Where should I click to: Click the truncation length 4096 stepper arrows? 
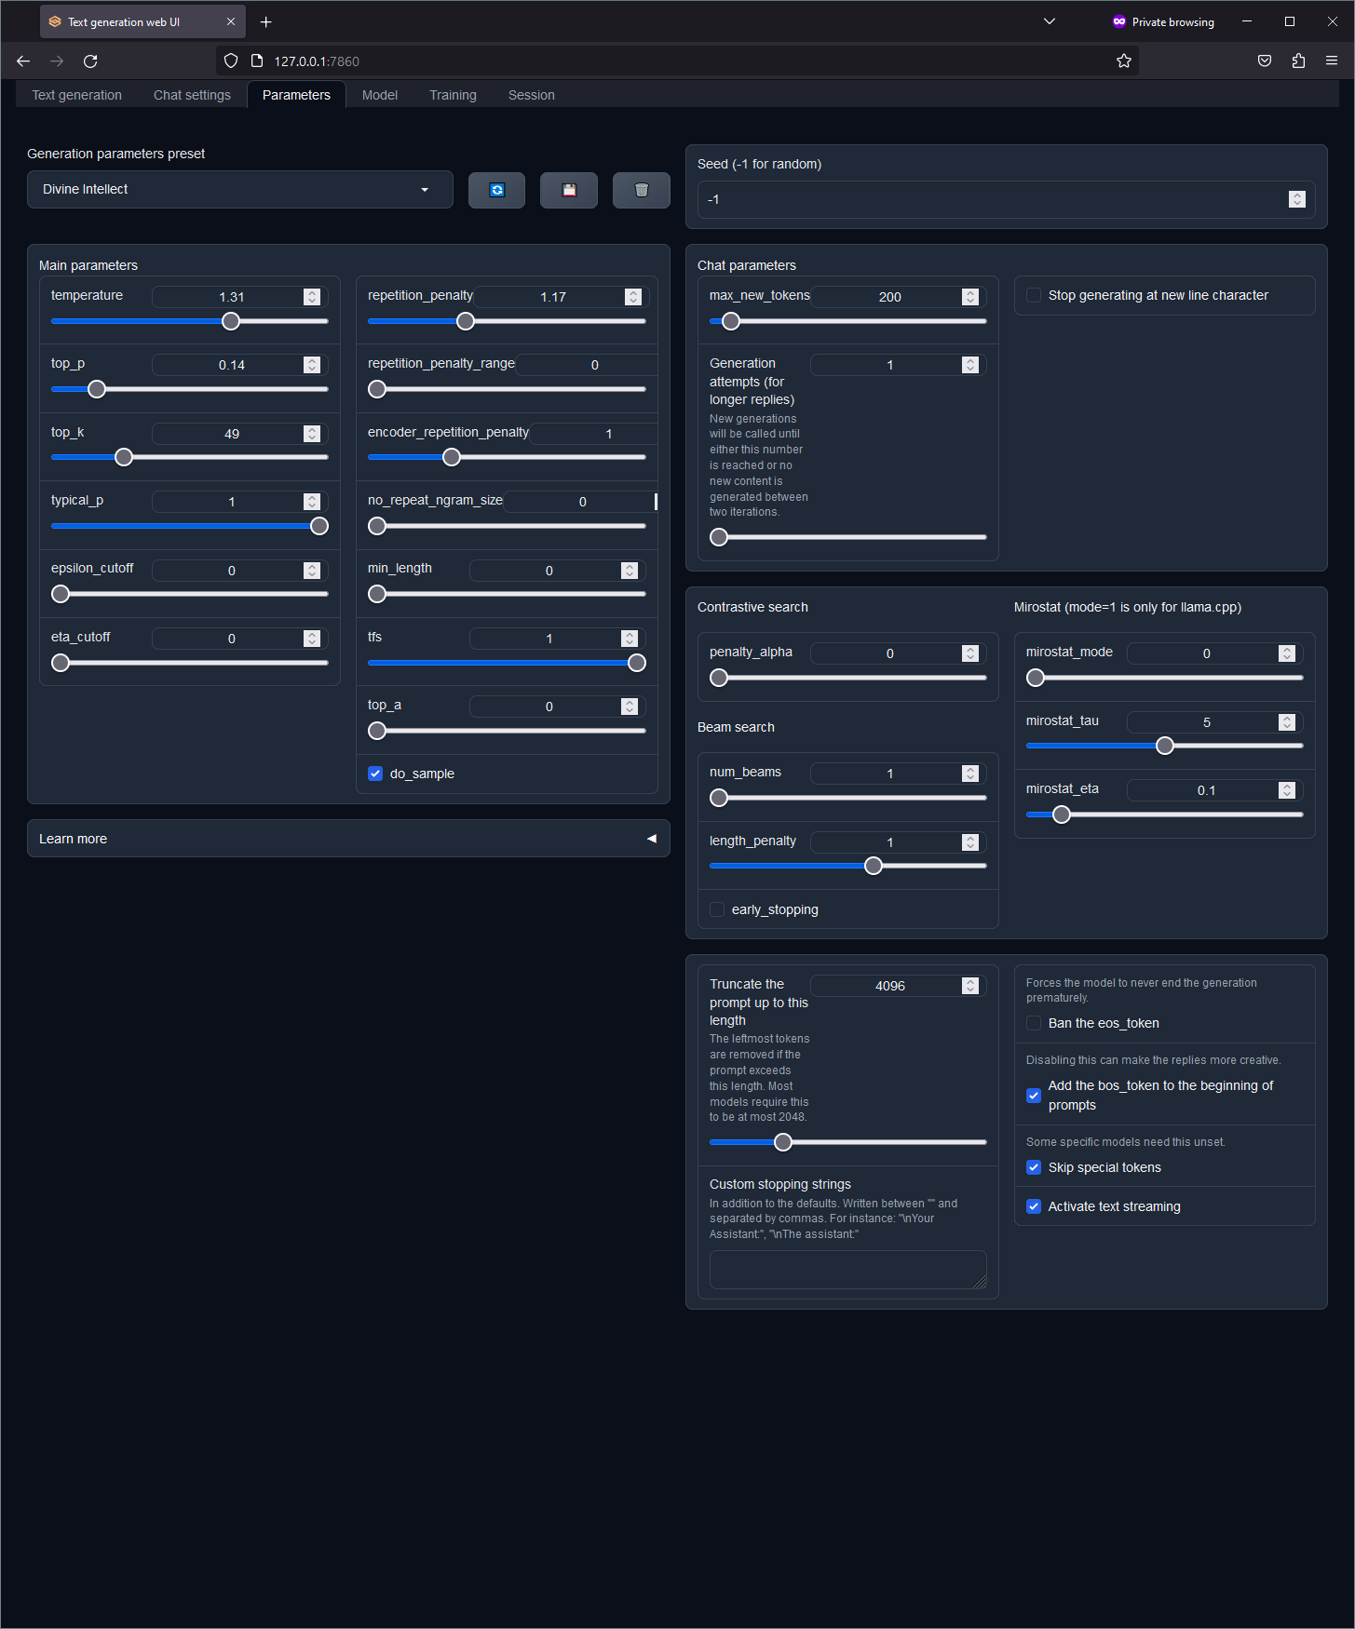point(970,986)
